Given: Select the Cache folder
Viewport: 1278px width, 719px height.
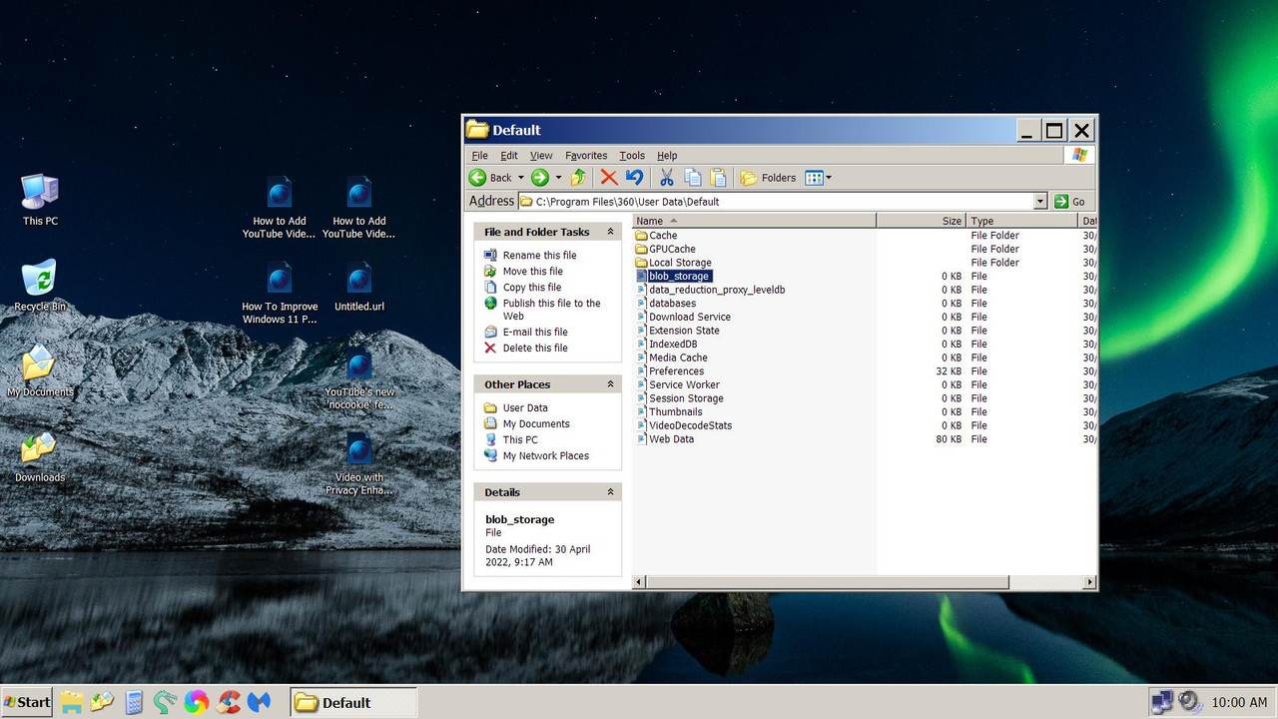Looking at the screenshot, I should coord(663,236).
